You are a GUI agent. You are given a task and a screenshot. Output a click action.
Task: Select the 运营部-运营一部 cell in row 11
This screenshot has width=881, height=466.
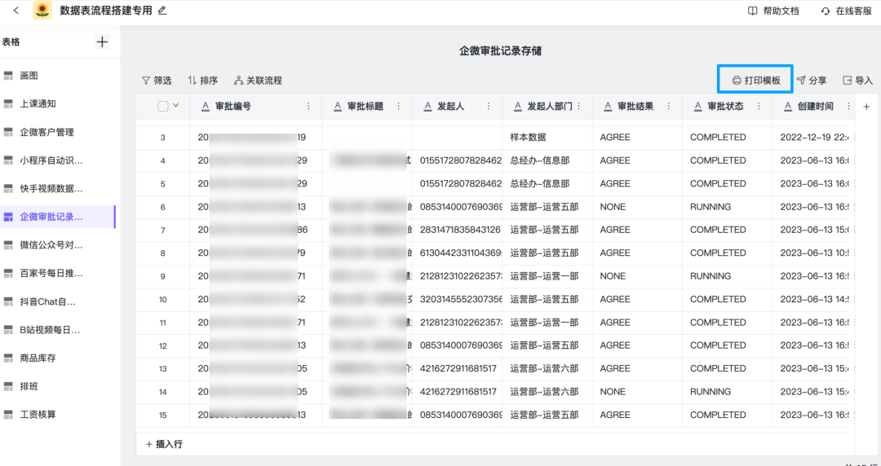(x=547, y=323)
